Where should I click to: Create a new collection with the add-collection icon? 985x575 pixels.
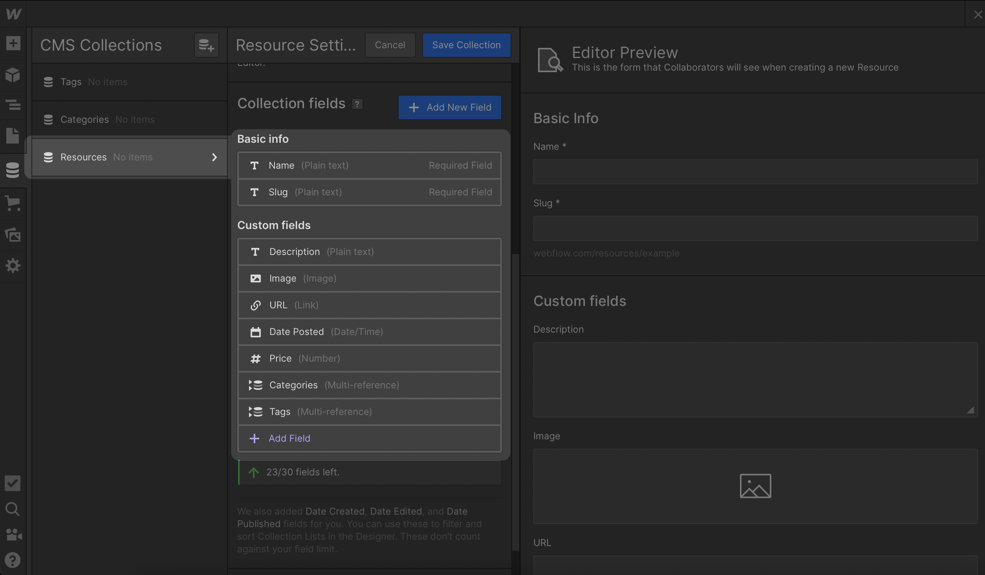(206, 45)
